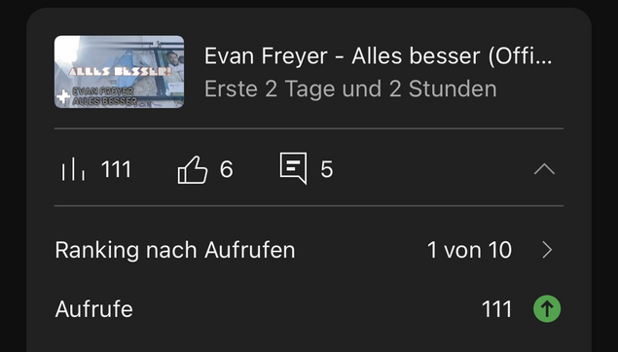This screenshot has width=618, height=352.
Task: Tap the 1 von 10 ranking value
Action: coord(469,250)
